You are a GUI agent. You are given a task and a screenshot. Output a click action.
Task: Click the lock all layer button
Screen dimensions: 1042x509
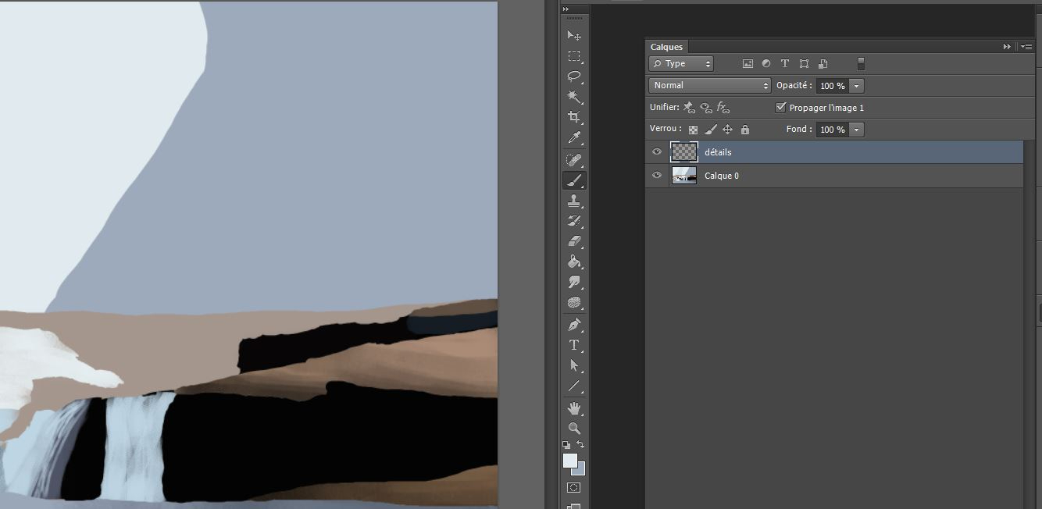[744, 130]
